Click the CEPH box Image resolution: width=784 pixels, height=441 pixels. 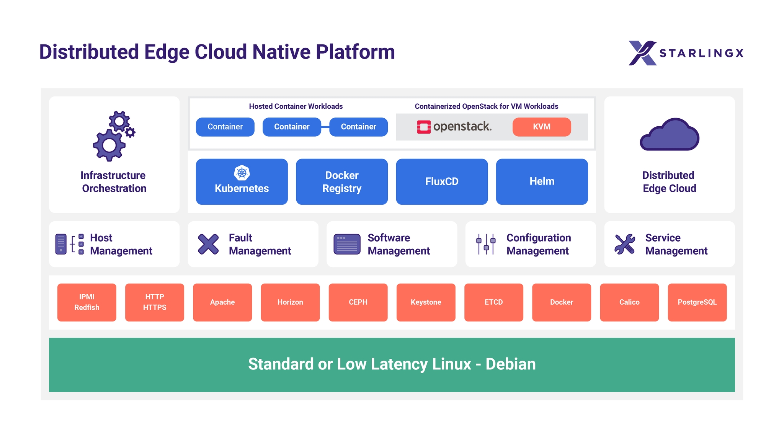click(x=358, y=302)
